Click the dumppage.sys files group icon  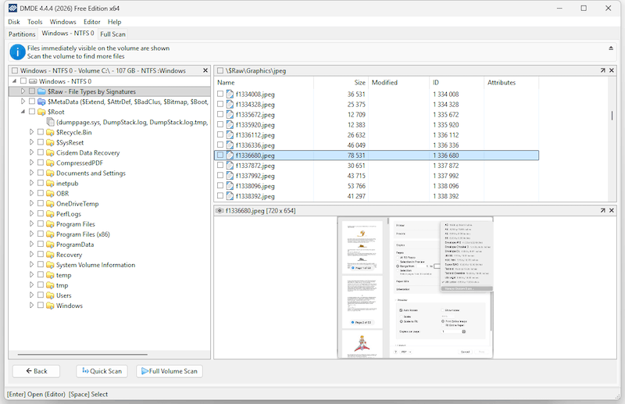point(50,122)
